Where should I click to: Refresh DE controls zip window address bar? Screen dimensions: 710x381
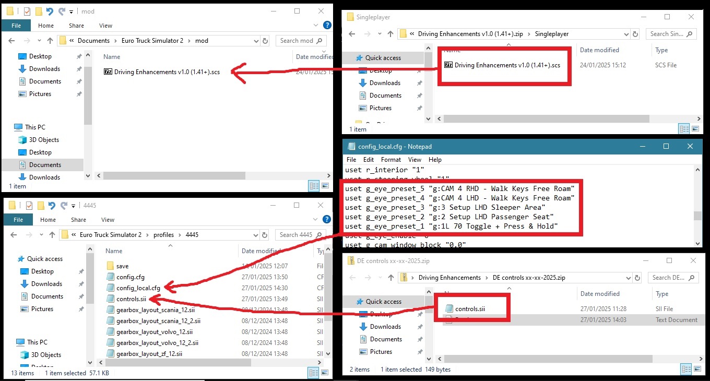coord(638,278)
